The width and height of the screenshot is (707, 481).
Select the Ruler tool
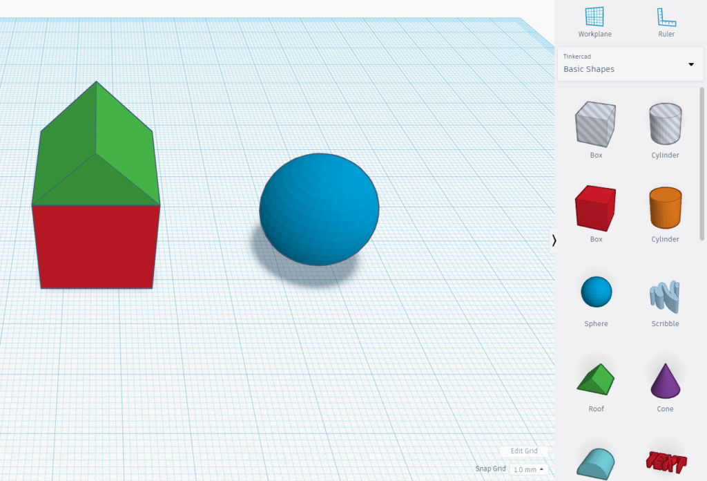coord(666,21)
